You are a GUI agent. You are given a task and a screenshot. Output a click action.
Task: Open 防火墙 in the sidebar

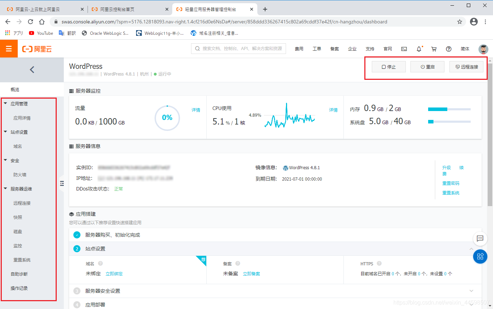pos(20,175)
